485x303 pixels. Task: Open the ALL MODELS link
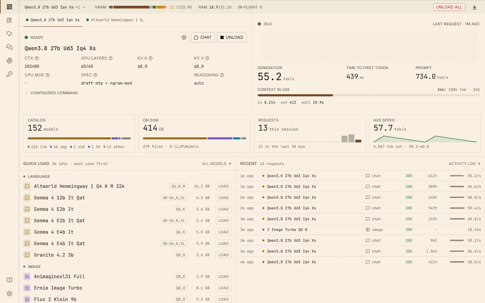click(x=217, y=164)
